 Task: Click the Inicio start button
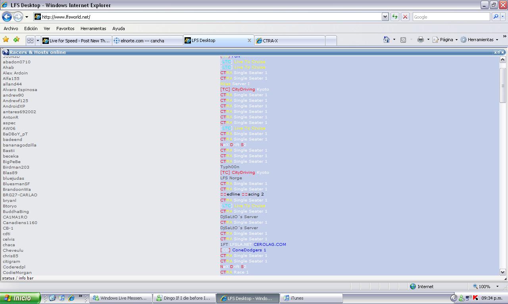(20, 298)
